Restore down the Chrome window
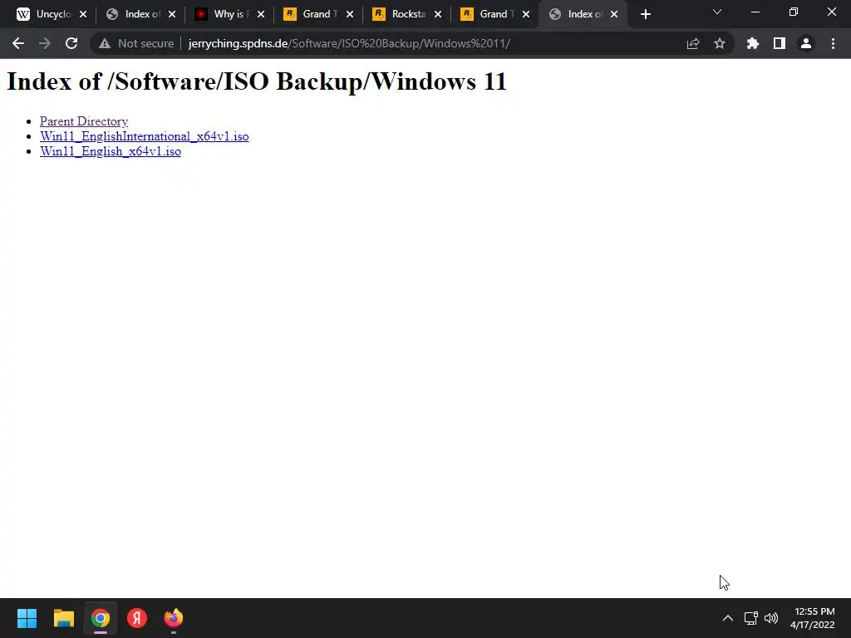851x638 pixels. tap(794, 12)
